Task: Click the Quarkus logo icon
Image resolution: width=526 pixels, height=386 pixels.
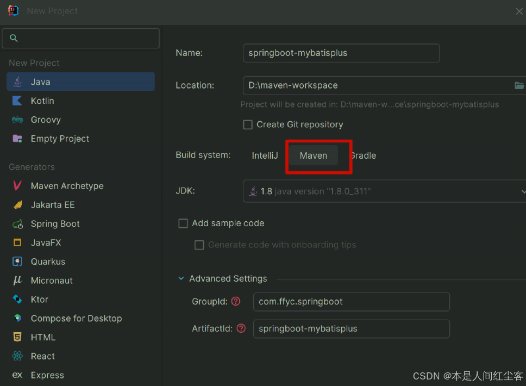Action: click(x=17, y=261)
